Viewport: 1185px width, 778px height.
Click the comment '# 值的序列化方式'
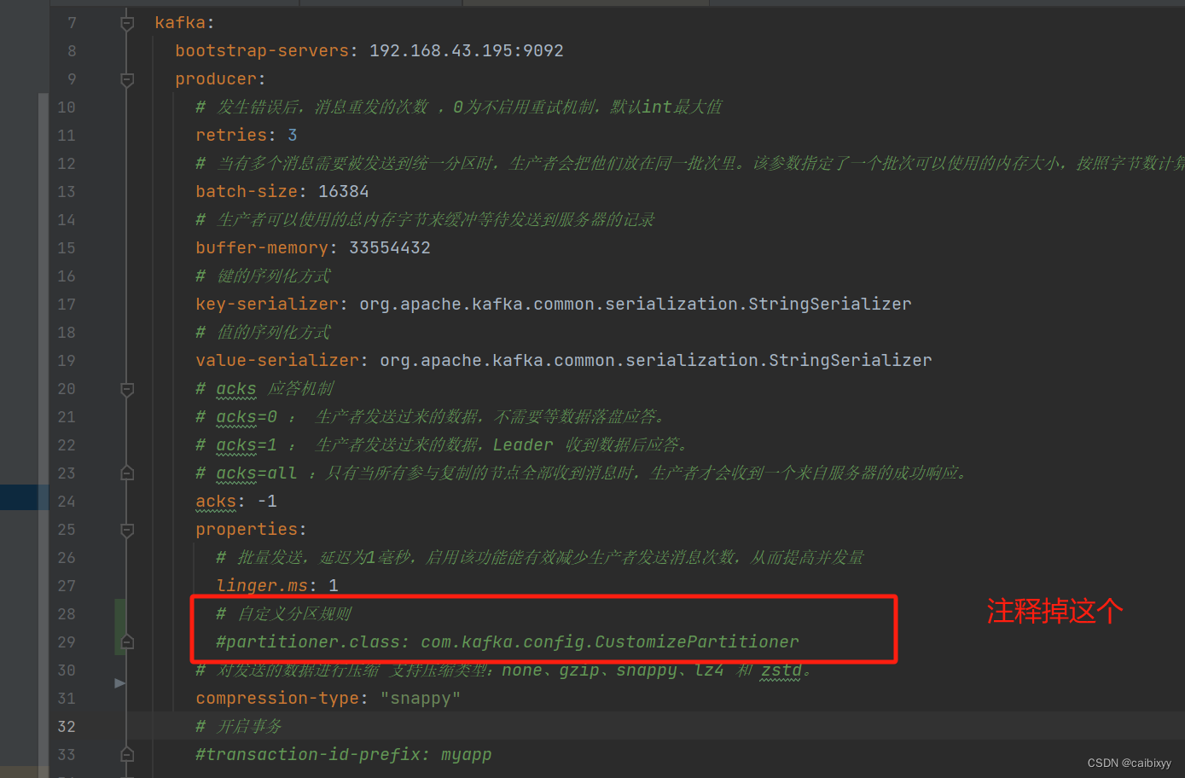coord(263,333)
